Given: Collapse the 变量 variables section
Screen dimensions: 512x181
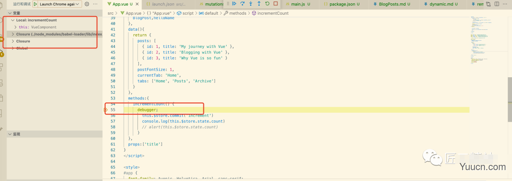Looking at the screenshot, I should 54,13.
